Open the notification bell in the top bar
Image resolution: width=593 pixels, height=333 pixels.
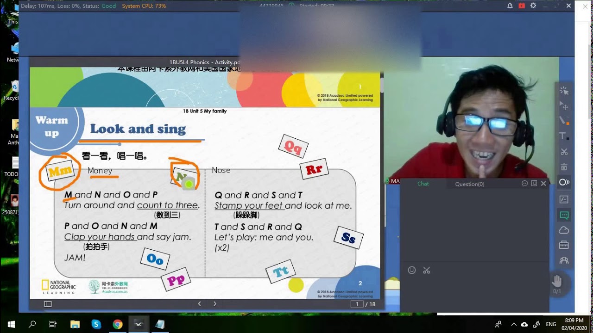[x=510, y=6]
